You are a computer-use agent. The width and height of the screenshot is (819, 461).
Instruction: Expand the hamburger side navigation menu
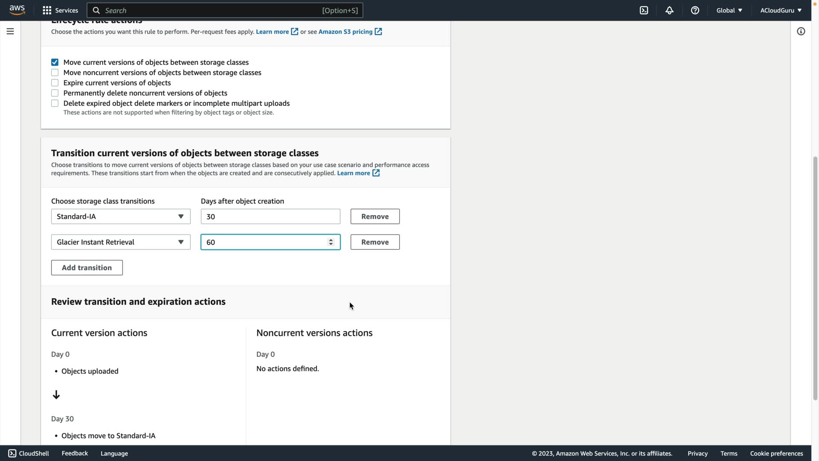click(x=10, y=31)
